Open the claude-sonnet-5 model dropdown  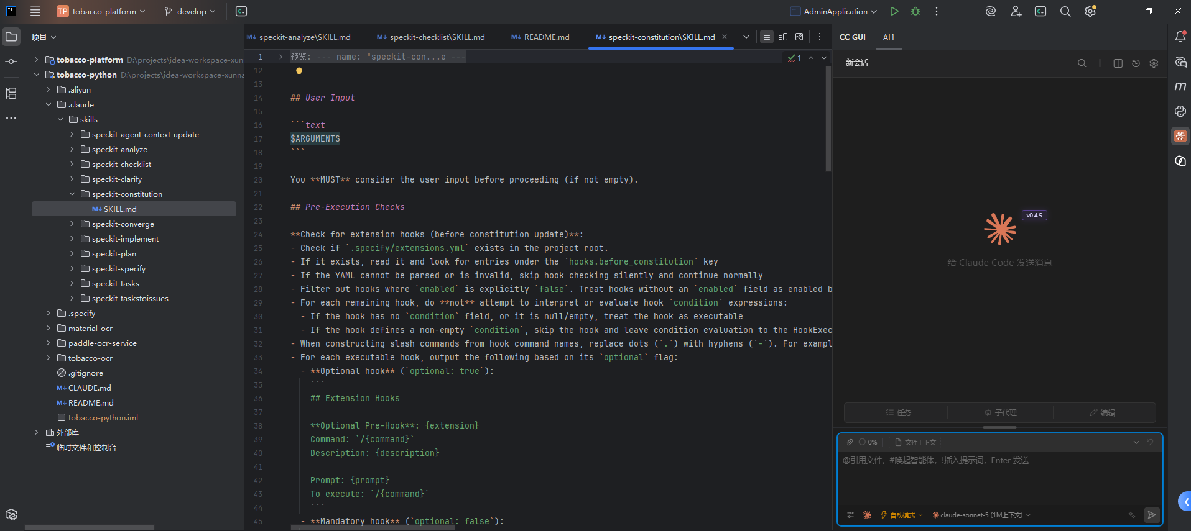click(981, 515)
